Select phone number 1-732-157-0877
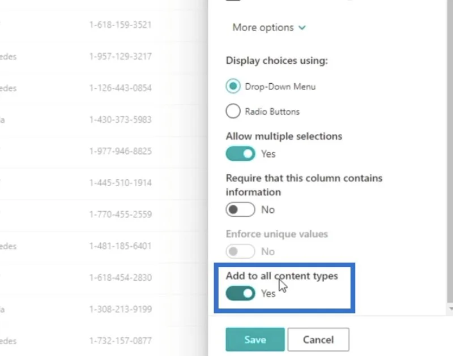The width and height of the screenshot is (453, 356). [x=121, y=341]
